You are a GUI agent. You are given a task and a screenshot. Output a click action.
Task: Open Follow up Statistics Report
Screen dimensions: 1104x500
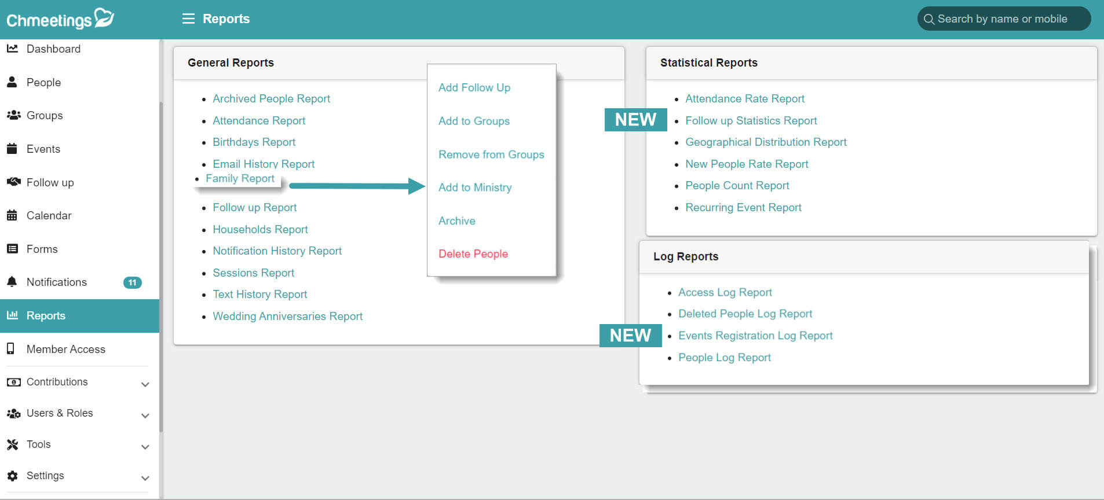pyautogui.click(x=751, y=120)
